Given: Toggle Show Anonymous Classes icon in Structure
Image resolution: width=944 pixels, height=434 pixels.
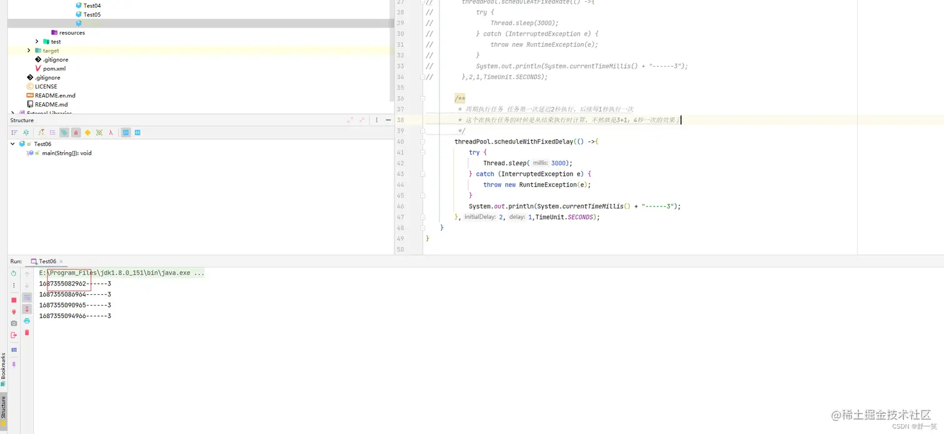Looking at the screenshot, I should (99, 133).
